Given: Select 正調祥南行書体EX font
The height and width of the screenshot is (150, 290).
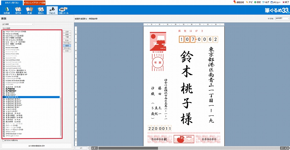Looking at the screenshot, I should [x=13, y=99].
